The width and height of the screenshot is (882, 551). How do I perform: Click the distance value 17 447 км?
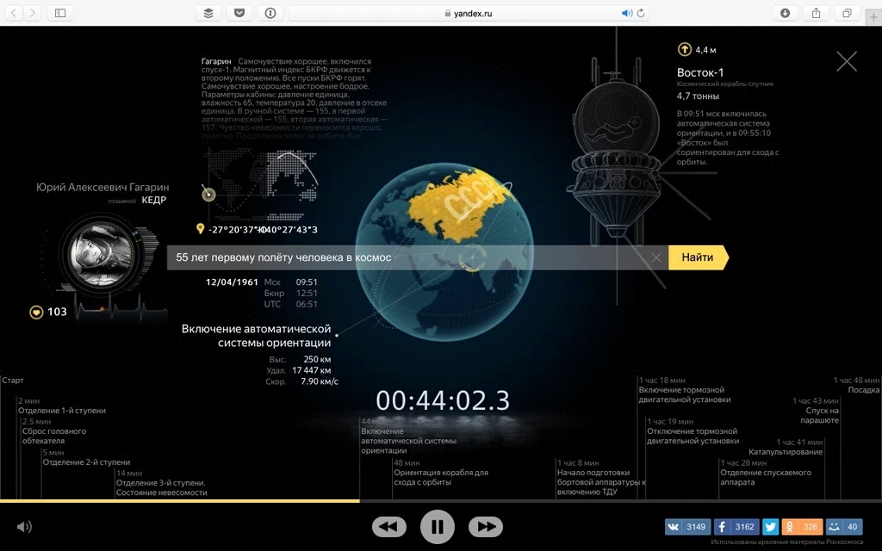pos(312,370)
